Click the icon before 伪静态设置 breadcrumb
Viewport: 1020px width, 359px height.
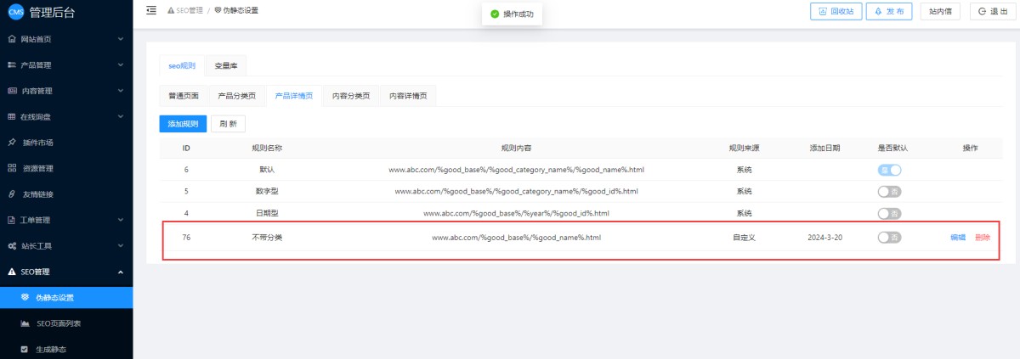pos(217,10)
